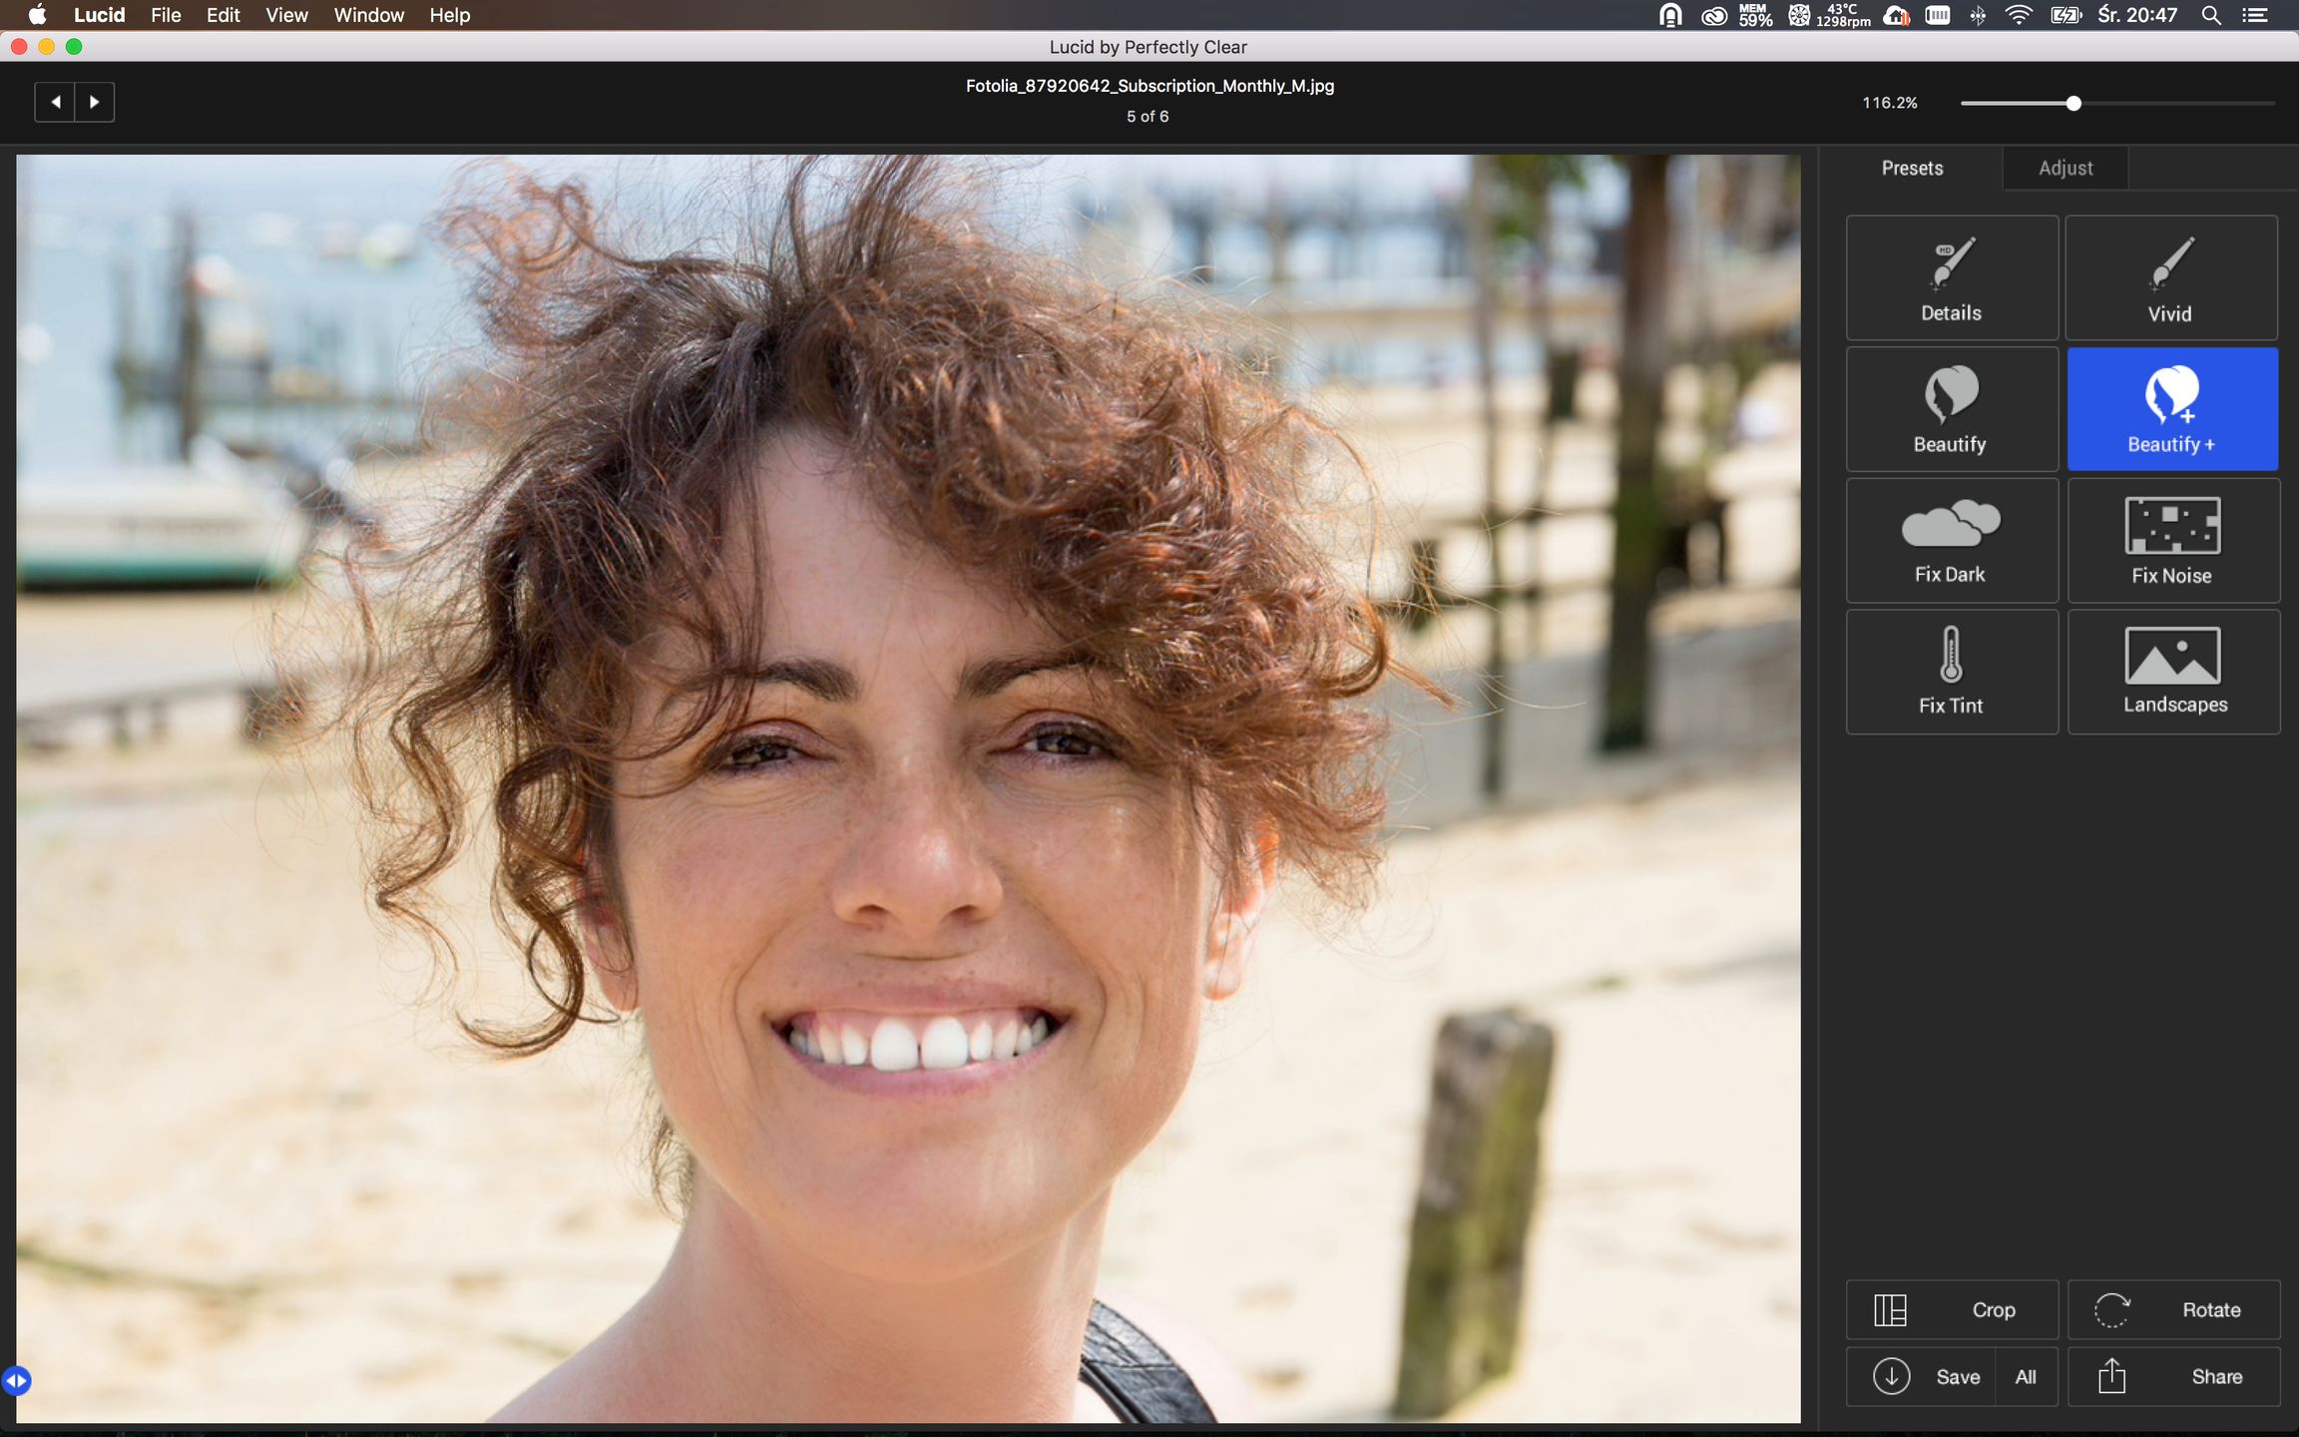Select the Beautify preset

(x=1951, y=409)
